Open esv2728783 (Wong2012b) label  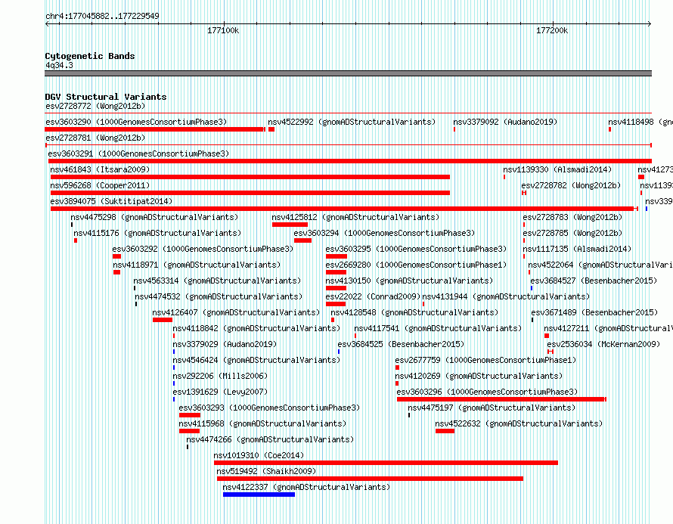572,217
